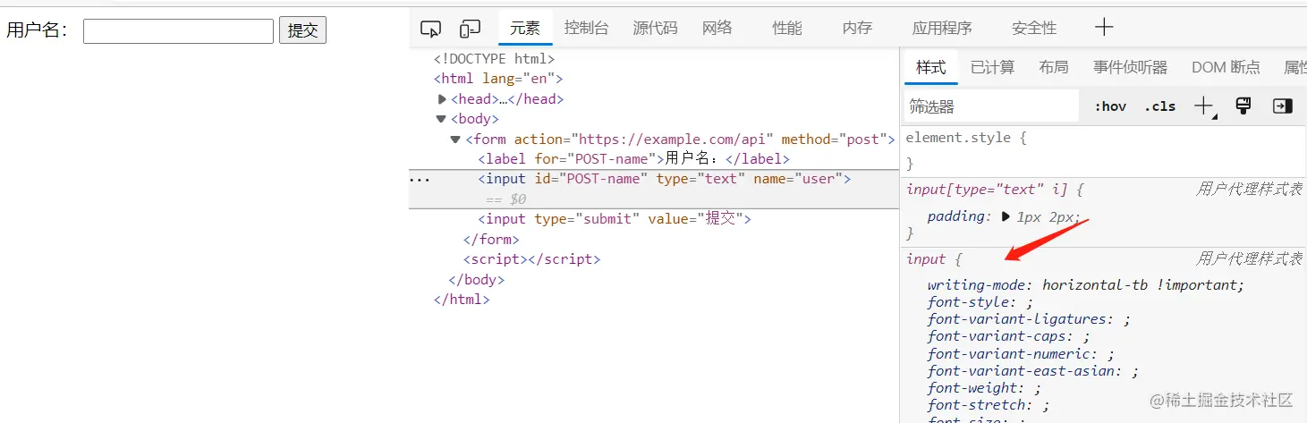Open the rendering emulation paintbrush icon
The height and width of the screenshot is (423, 1307).
pos(1243,106)
